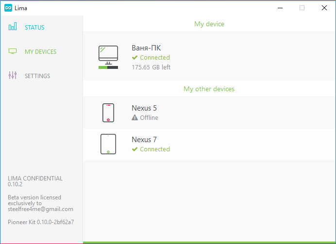
Task: Click the maximize window button
Action: click(x=302, y=8)
